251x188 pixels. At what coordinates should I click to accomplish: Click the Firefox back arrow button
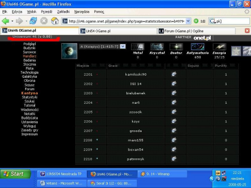click(x=6, y=21)
